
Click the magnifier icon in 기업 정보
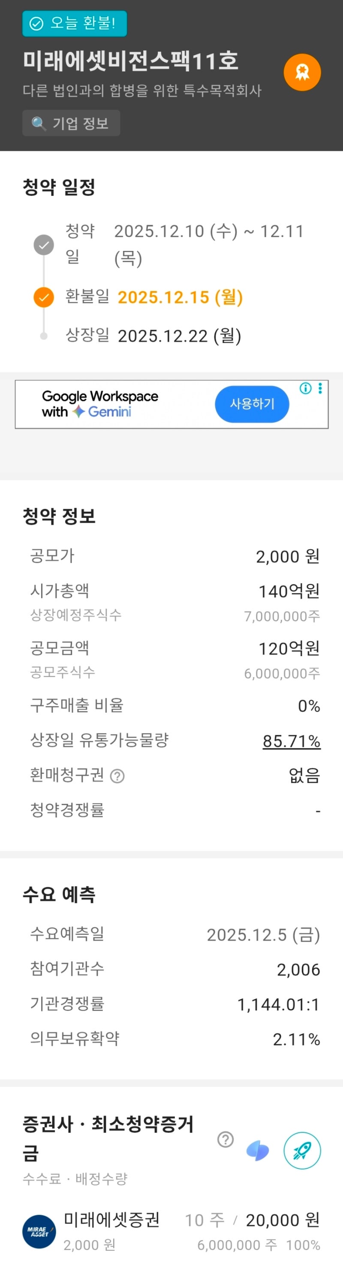pyautogui.click(x=39, y=123)
